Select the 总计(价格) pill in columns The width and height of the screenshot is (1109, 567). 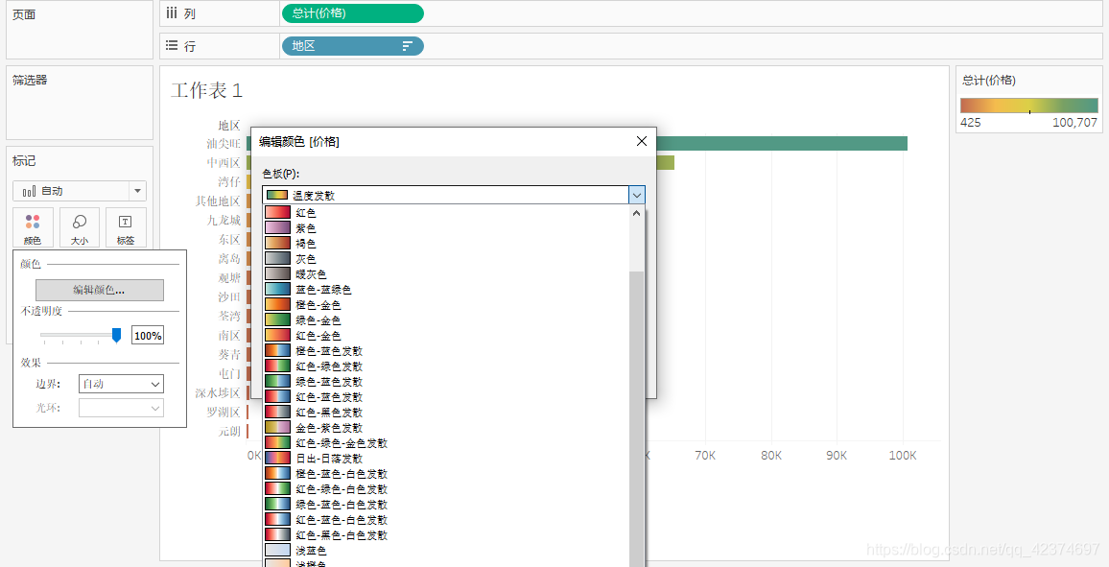(x=353, y=13)
